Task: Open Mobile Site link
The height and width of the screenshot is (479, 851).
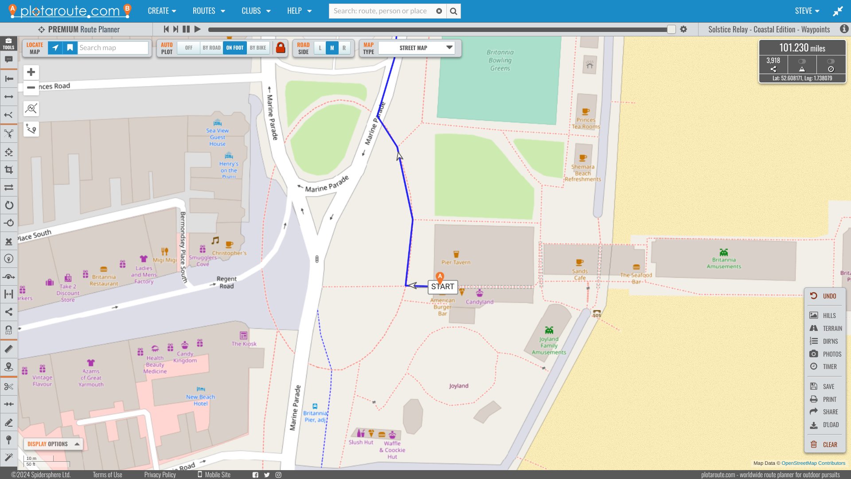Action: (x=214, y=475)
